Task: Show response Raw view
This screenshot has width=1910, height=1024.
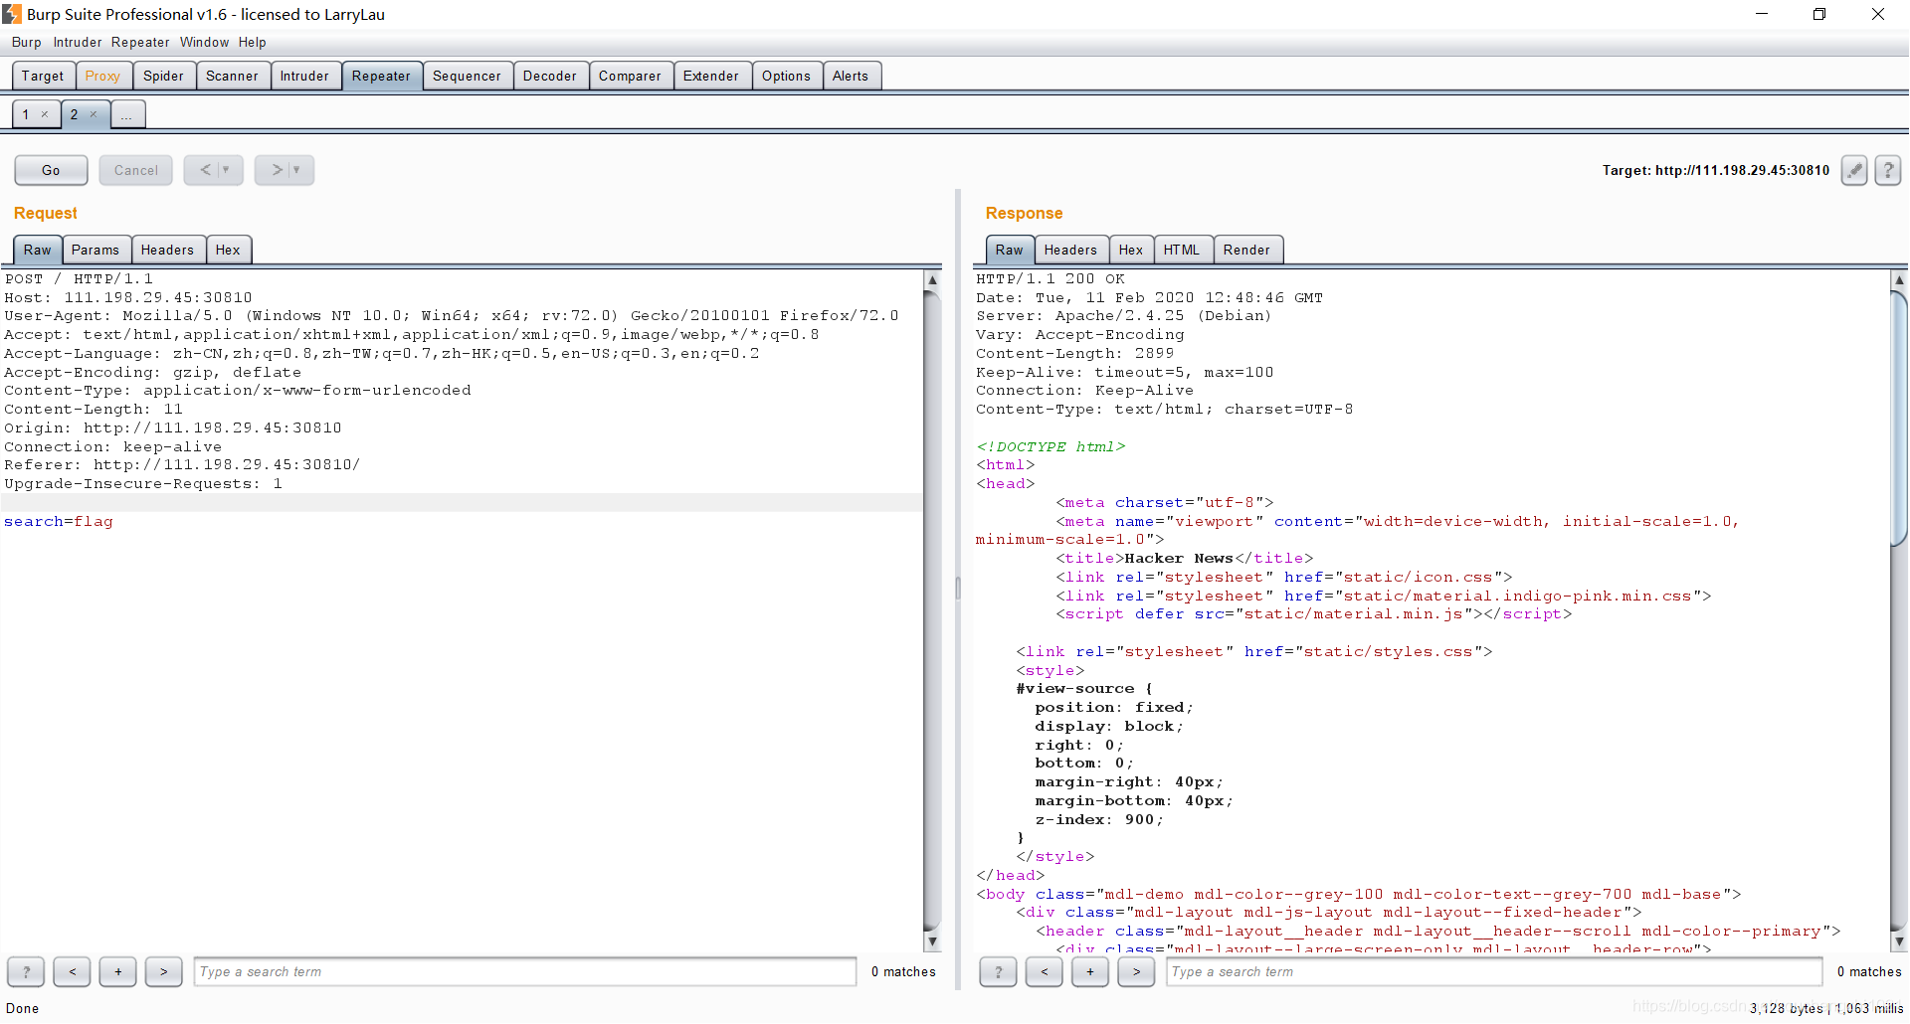Action: coord(1010,250)
